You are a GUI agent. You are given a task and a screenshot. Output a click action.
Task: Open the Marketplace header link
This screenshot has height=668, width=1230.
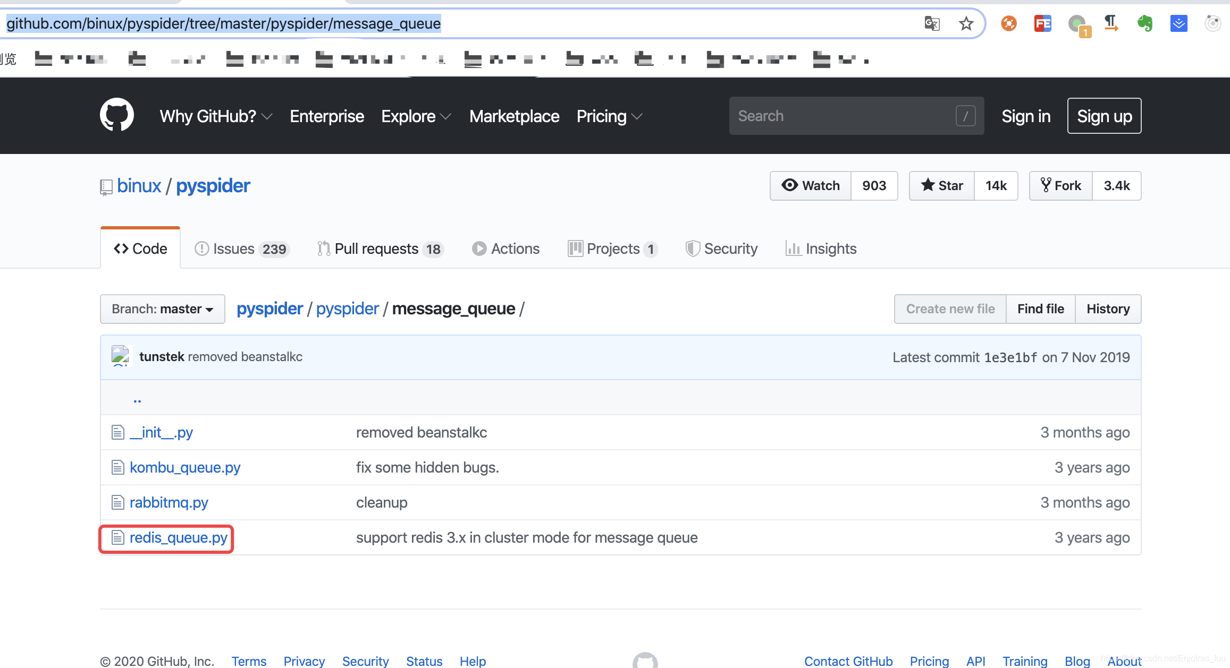pos(514,116)
